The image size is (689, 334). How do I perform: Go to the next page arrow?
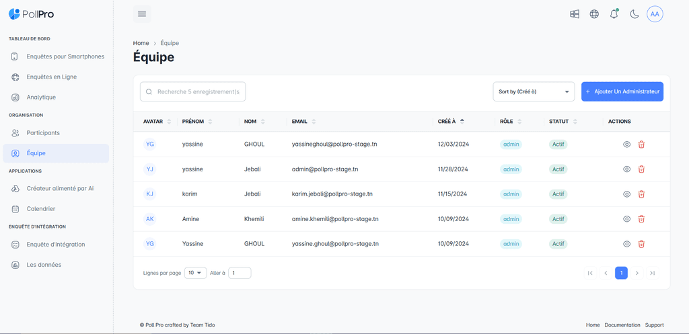pyautogui.click(x=637, y=273)
